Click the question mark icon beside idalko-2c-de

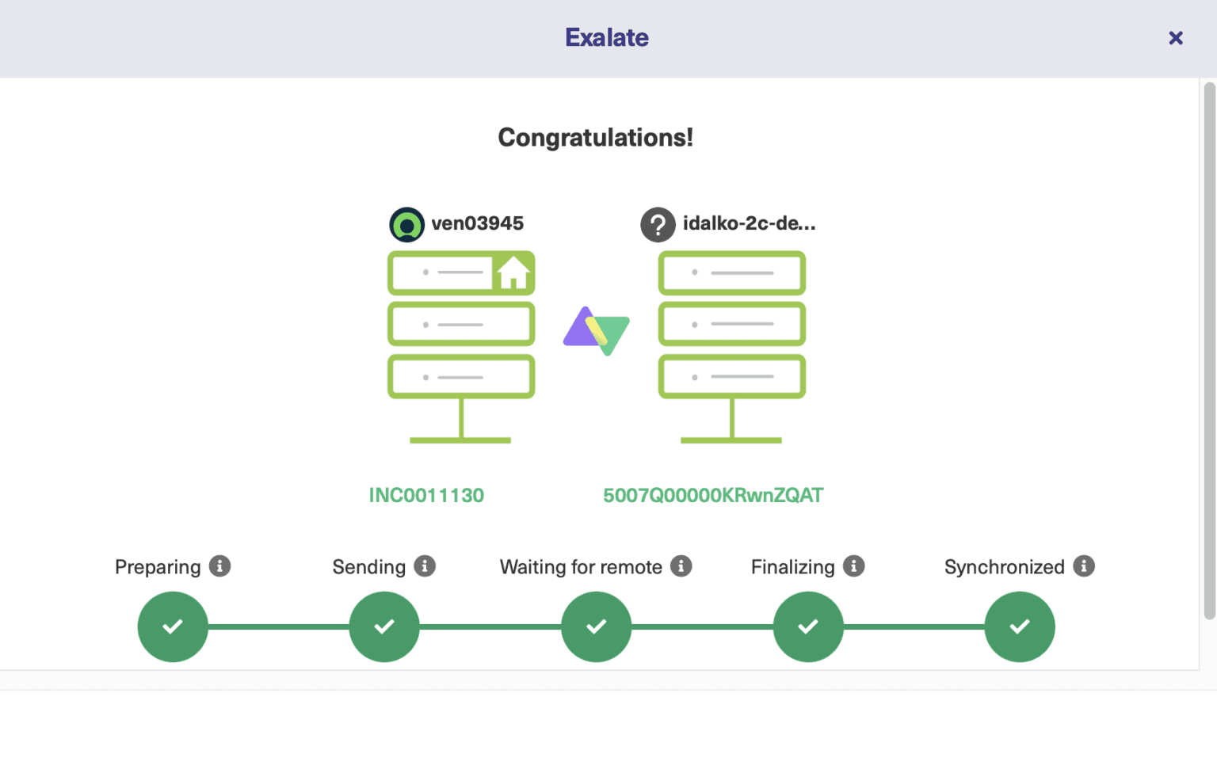point(658,225)
